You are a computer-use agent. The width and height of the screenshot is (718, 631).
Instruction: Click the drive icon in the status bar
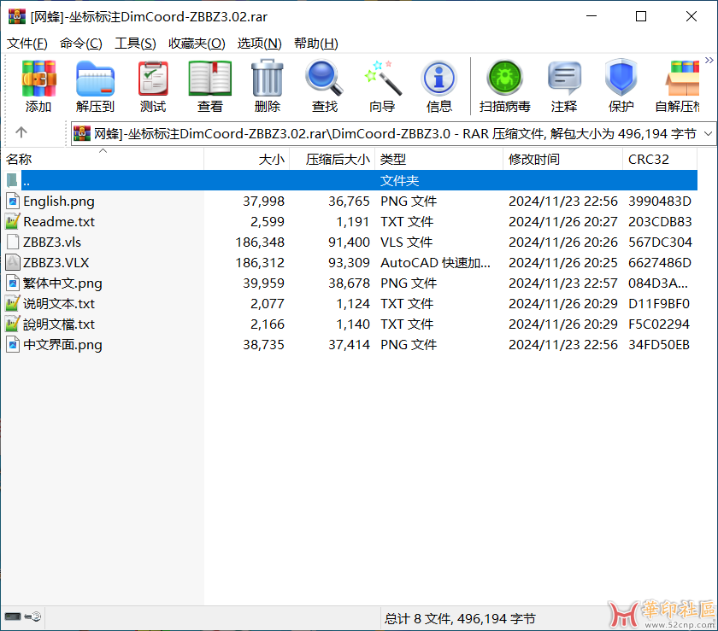pos(13,616)
